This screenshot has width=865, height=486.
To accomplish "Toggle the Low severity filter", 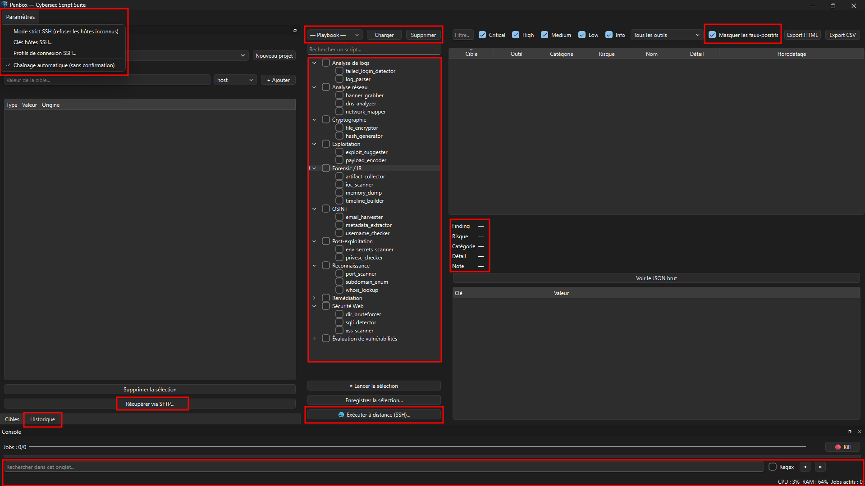I will pyautogui.click(x=582, y=35).
